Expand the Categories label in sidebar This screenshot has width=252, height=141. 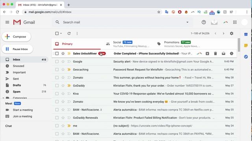click(3, 98)
